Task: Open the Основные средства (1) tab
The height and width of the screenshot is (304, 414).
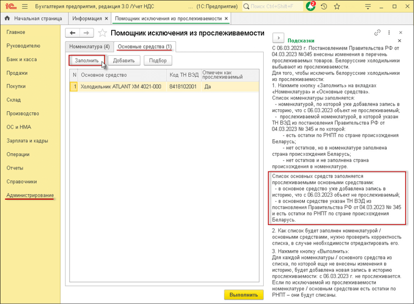Action: coord(145,47)
